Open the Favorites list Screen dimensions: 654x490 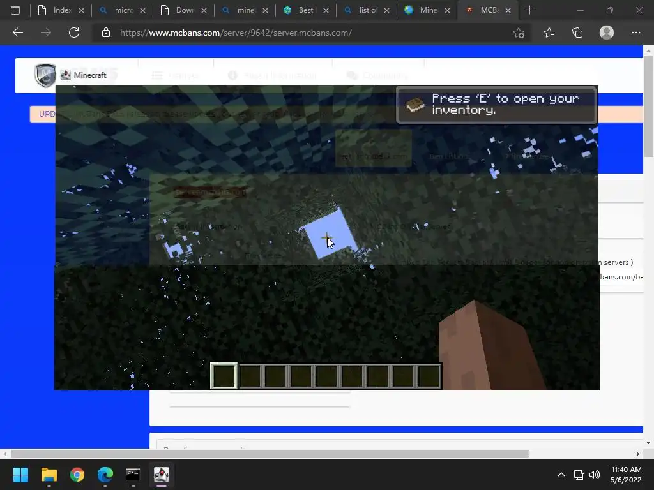point(549,33)
